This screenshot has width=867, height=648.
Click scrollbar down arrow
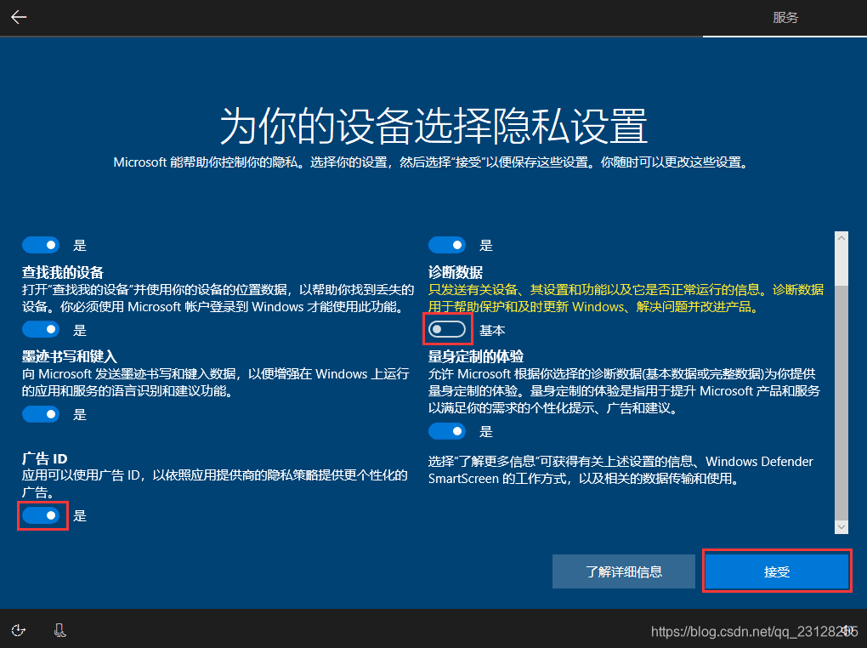click(x=841, y=526)
